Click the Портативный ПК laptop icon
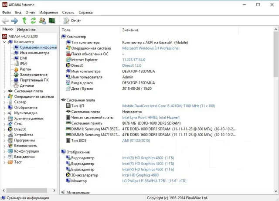 (x=16, y=80)
